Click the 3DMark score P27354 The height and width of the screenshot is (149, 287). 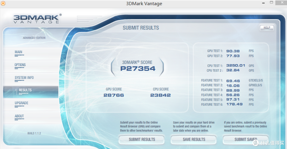(x=138, y=69)
